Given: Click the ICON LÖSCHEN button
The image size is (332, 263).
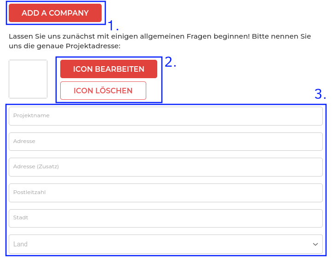Looking at the screenshot, I should (x=103, y=91).
